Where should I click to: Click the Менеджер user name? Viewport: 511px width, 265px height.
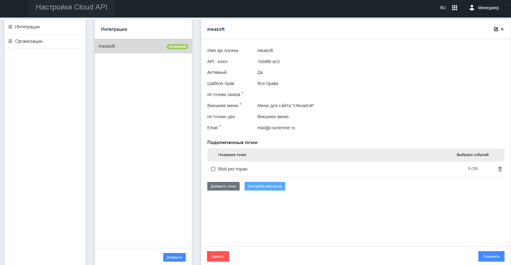pos(488,8)
